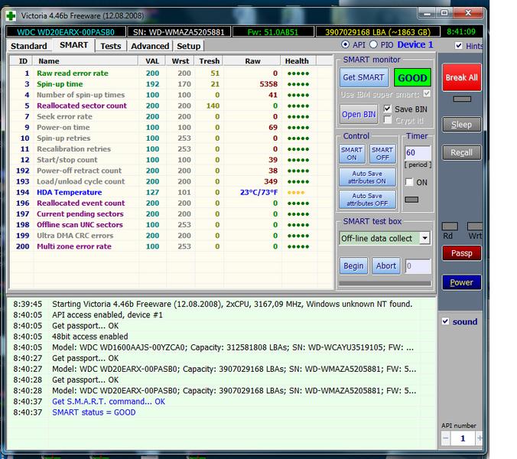This screenshot has width=517, height=459.
Task: Select the PIO radio button
Action: point(373,44)
